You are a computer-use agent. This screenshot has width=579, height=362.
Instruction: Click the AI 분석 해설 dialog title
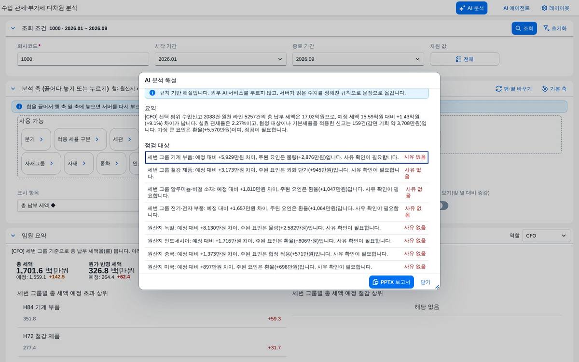coord(161,80)
